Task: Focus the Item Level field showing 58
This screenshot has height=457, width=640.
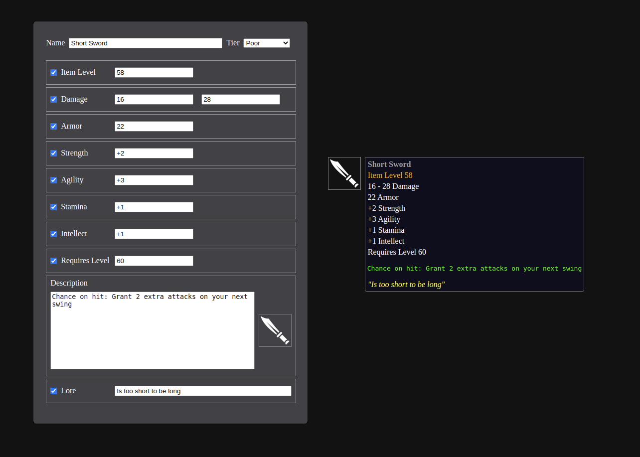Action: 154,73
